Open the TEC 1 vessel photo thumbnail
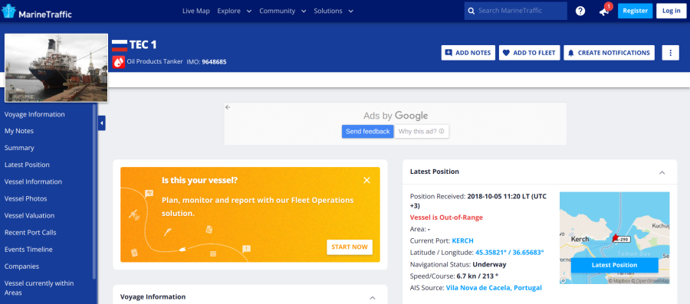Screen dimensions: 690x304 click(56, 67)
